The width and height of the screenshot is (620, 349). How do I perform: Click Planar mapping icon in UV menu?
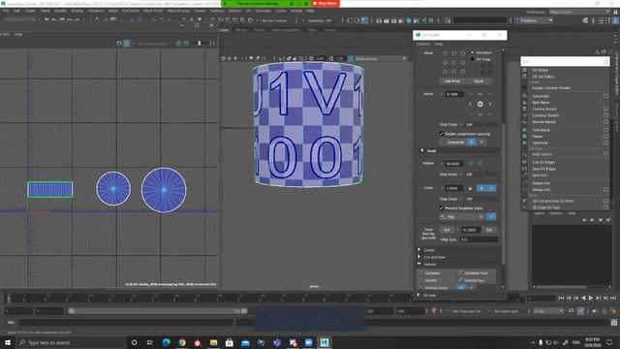pyautogui.click(x=525, y=136)
